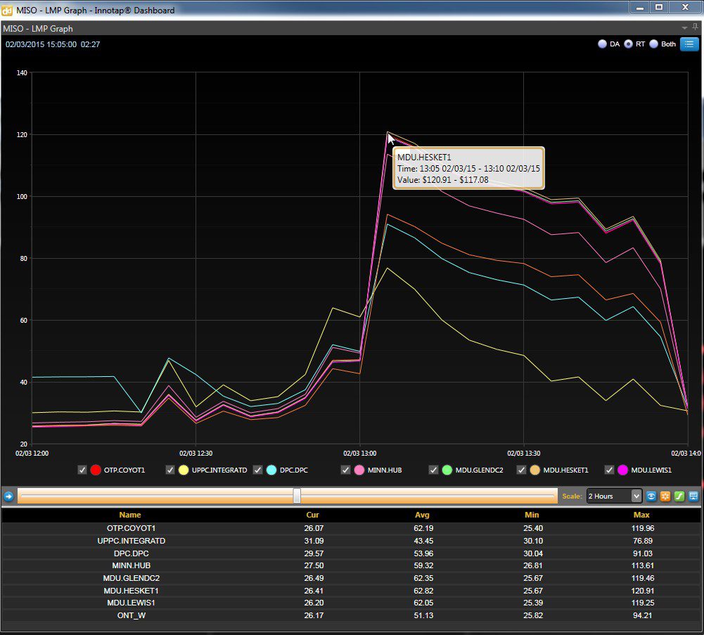Sort table by the Name column header
The image size is (704, 635).
pos(130,515)
